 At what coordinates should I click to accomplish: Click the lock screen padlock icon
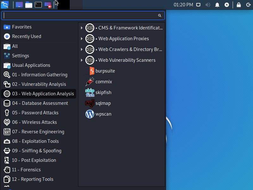pos(239,5)
